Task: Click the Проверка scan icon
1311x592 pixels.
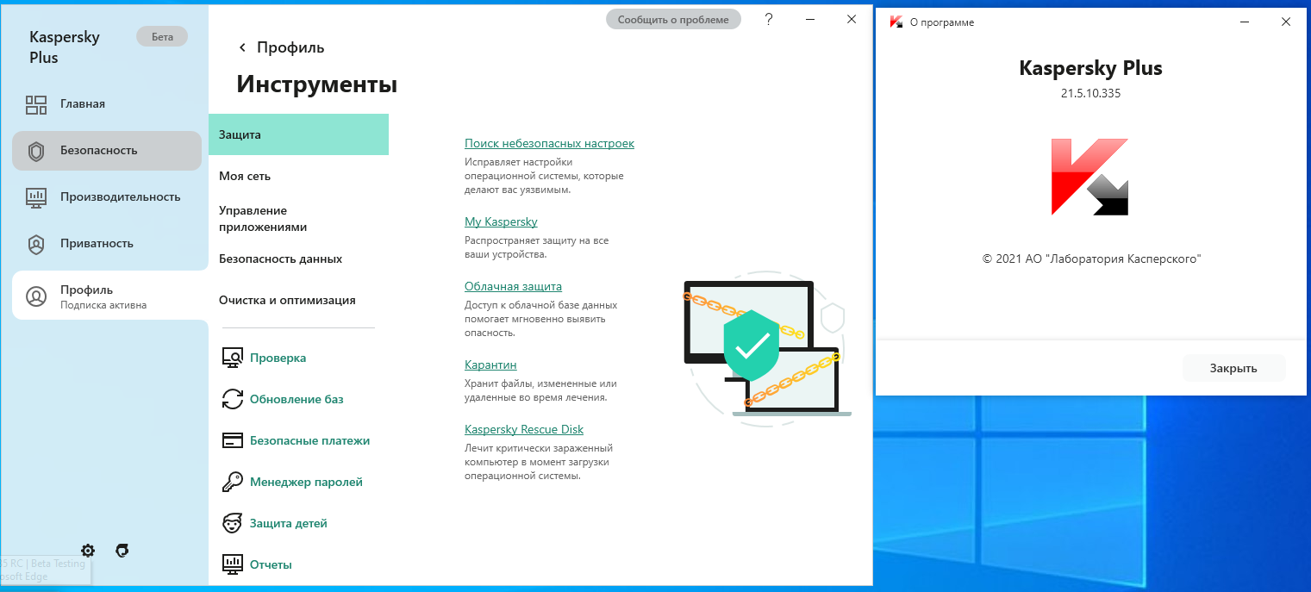Action: pos(233,358)
